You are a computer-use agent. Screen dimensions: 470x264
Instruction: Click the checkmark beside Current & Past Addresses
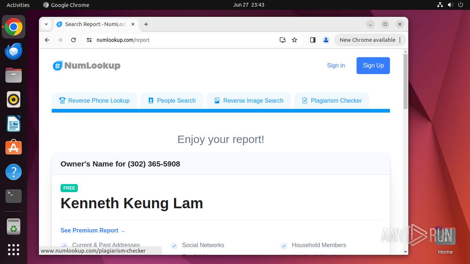(x=64, y=246)
